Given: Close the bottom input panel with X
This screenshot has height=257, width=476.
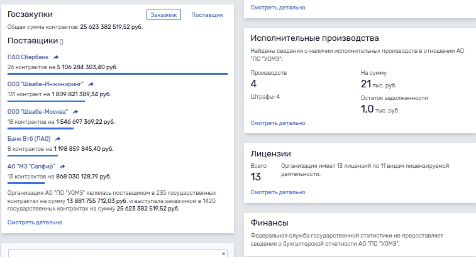Looking at the screenshot, I should pos(223,253).
